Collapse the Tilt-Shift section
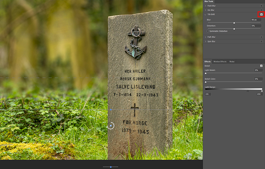Image resolution: width=265 pixels, height=169 pixels. pyautogui.click(x=205, y=14)
